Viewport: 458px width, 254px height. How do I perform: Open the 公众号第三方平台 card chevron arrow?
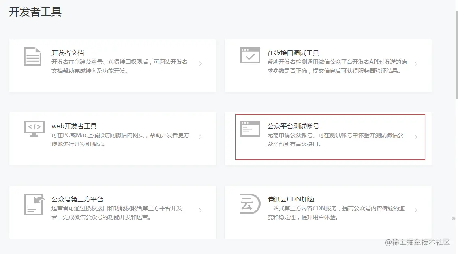click(x=200, y=210)
